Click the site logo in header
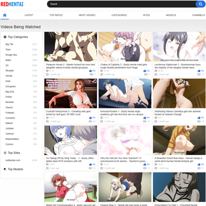 (12, 4)
